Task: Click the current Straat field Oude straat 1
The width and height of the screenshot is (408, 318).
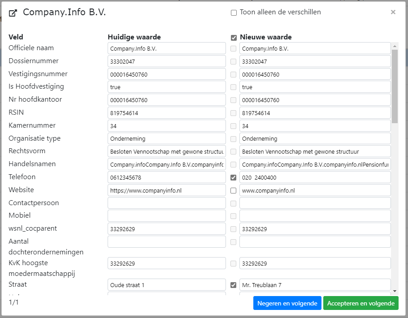Action: pos(166,285)
